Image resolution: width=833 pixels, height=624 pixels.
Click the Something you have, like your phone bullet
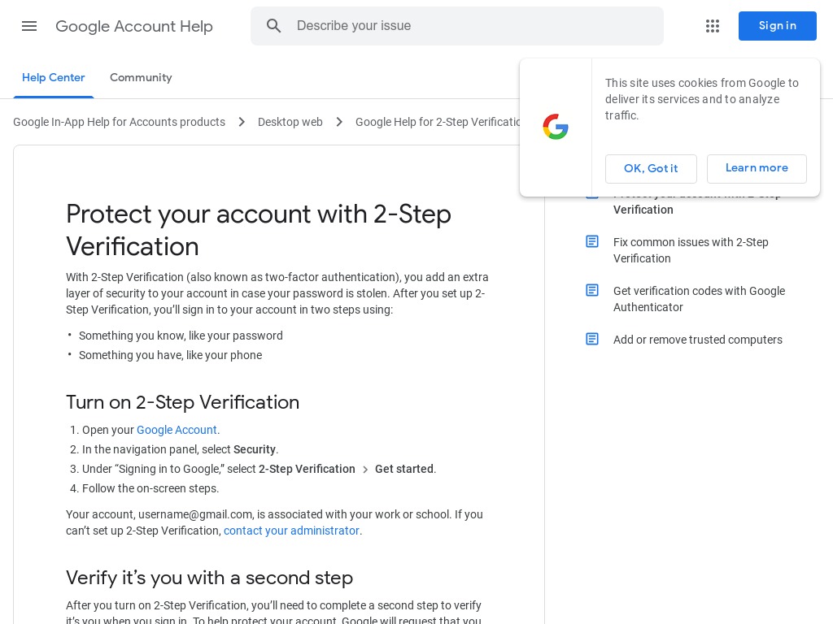pyautogui.click(x=170, y=355)
